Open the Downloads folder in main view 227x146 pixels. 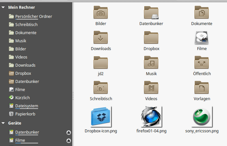(x=101, y=37)
